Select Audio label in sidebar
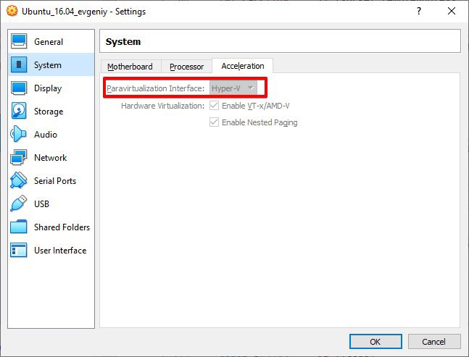Screen dimensions: 469x357 point(46,135)
